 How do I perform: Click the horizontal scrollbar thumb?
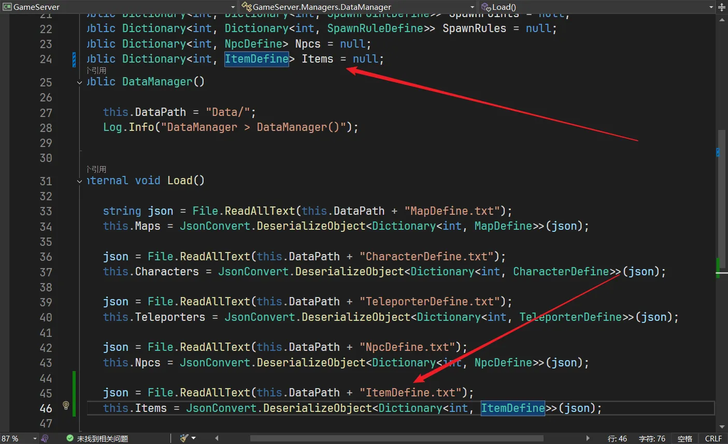click(396, 438)
